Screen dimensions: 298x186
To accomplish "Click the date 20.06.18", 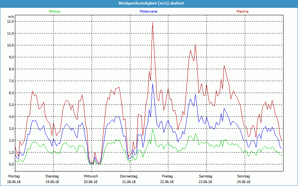I will [91, 182].
